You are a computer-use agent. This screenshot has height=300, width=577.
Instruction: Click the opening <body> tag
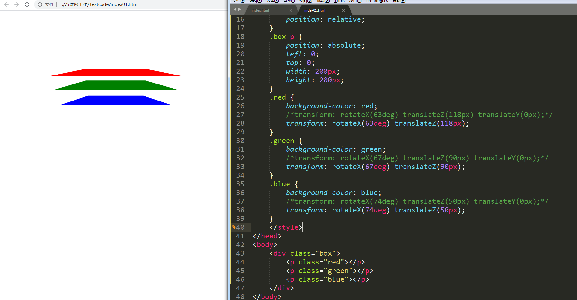pos(265,245)
